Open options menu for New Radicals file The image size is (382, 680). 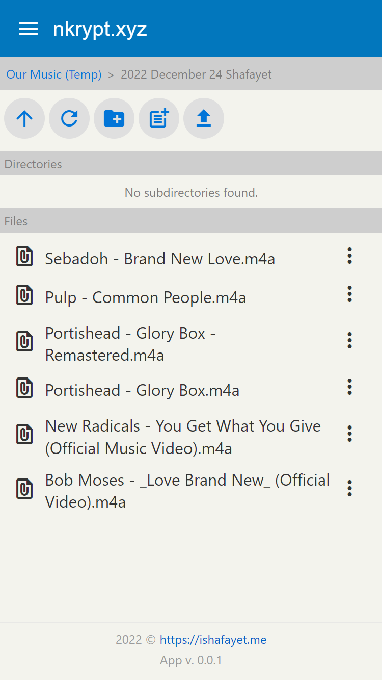(349, 434)
